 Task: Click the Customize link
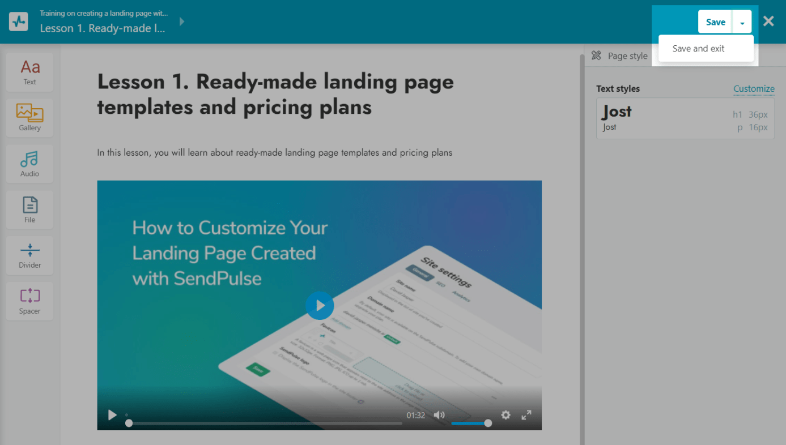(754, 88)
